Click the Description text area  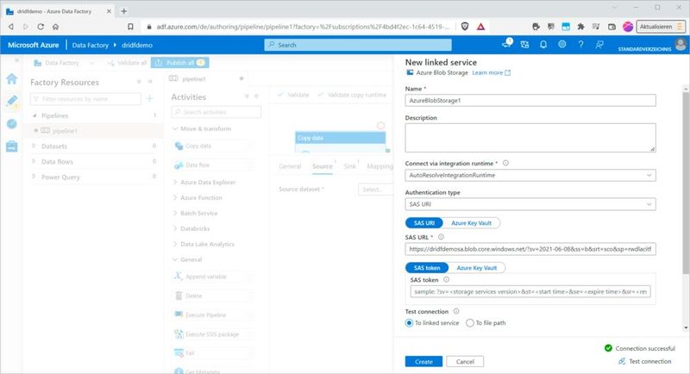click(530, 138)
